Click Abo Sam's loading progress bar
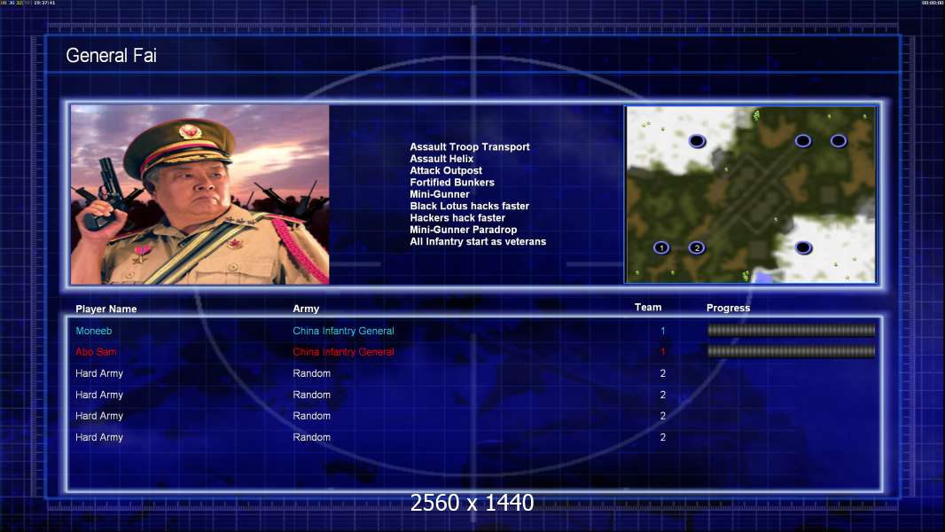This screenshot has height=532, width=945. click(792, 351)
